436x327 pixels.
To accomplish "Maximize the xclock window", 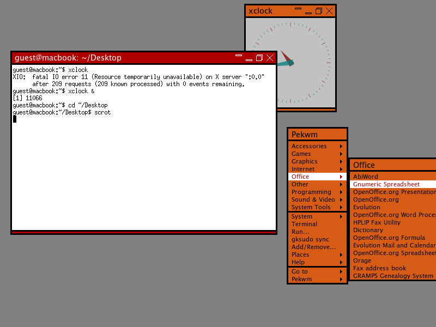I will pos(319,11).
